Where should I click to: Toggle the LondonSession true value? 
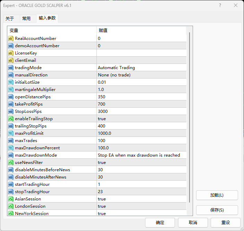click(142, 206)
